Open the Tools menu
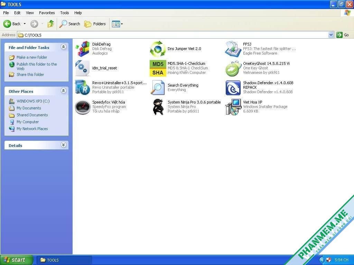Image resolution: width=354 pixels, height=265 pixels. [65, 13]
